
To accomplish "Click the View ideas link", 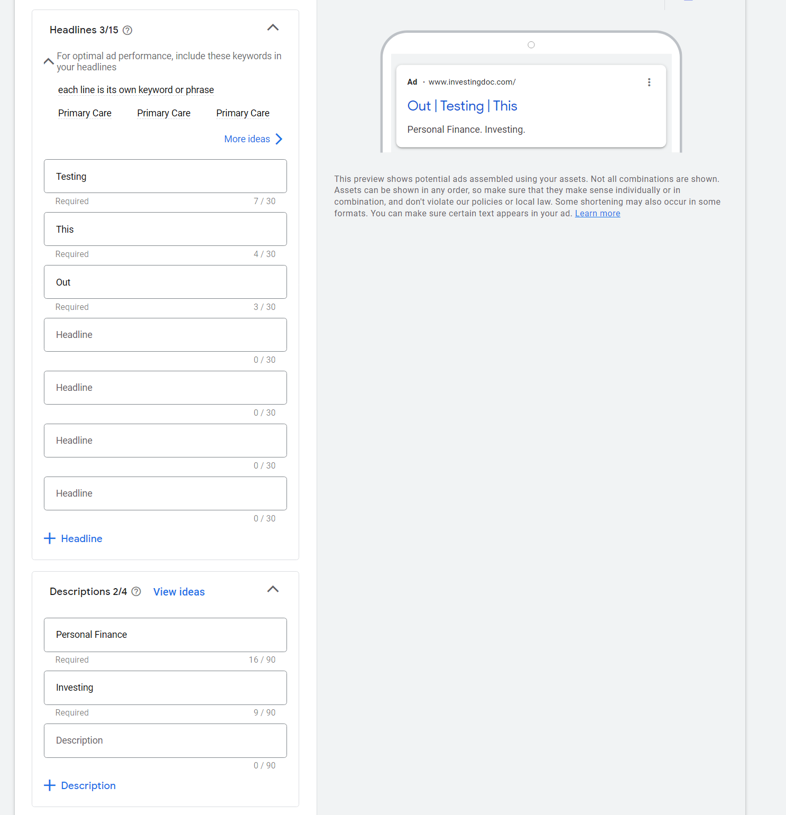I will click(179, 592).
